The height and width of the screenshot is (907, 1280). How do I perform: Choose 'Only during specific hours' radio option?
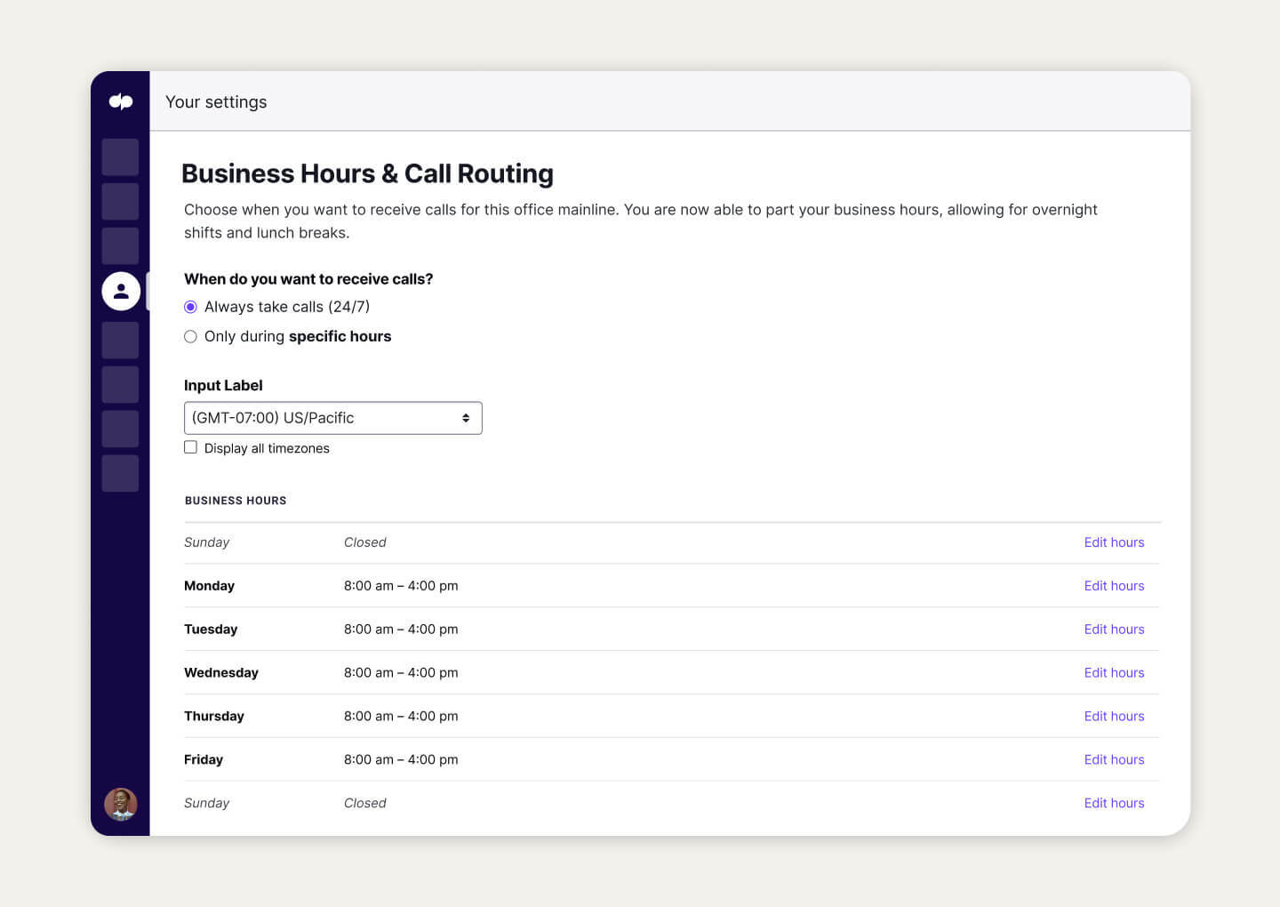click(190, 336)
